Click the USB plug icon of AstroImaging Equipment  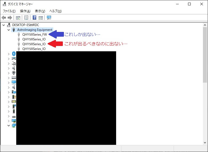click(x=14, y=30)
